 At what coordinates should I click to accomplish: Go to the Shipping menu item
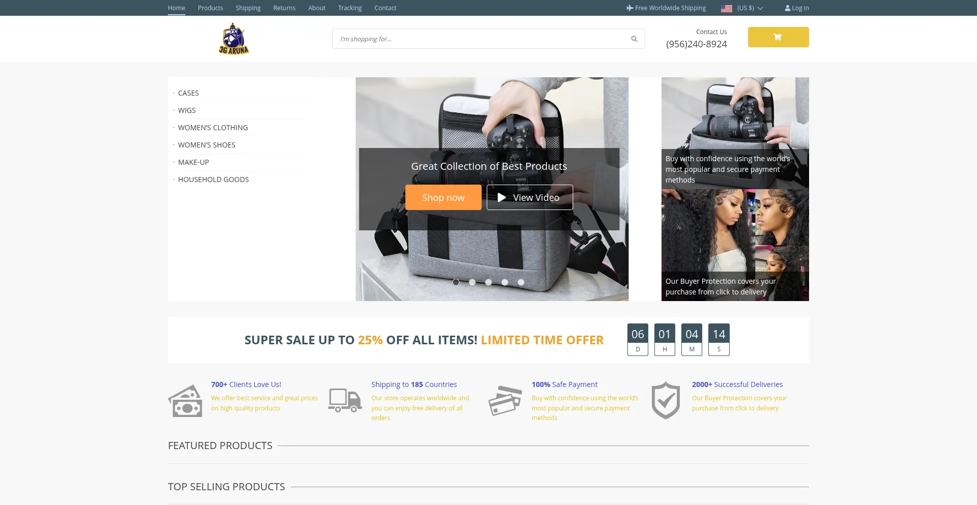[x=248, y=8]
